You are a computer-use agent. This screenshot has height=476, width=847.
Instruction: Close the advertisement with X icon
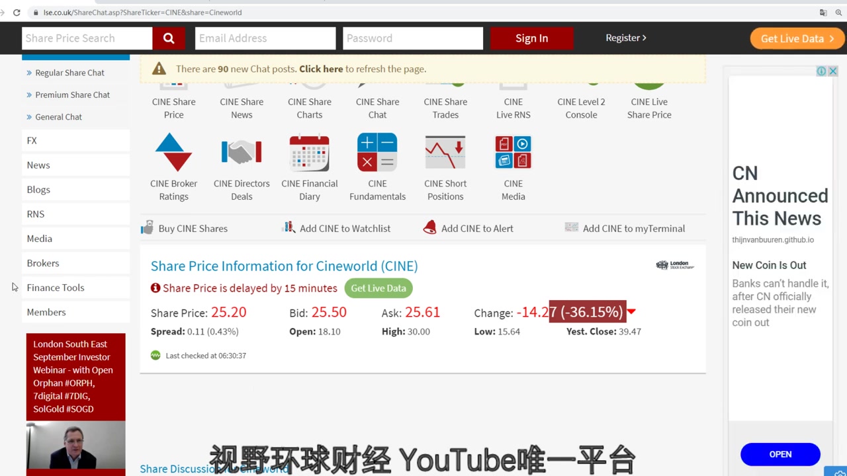click(833, 71)
